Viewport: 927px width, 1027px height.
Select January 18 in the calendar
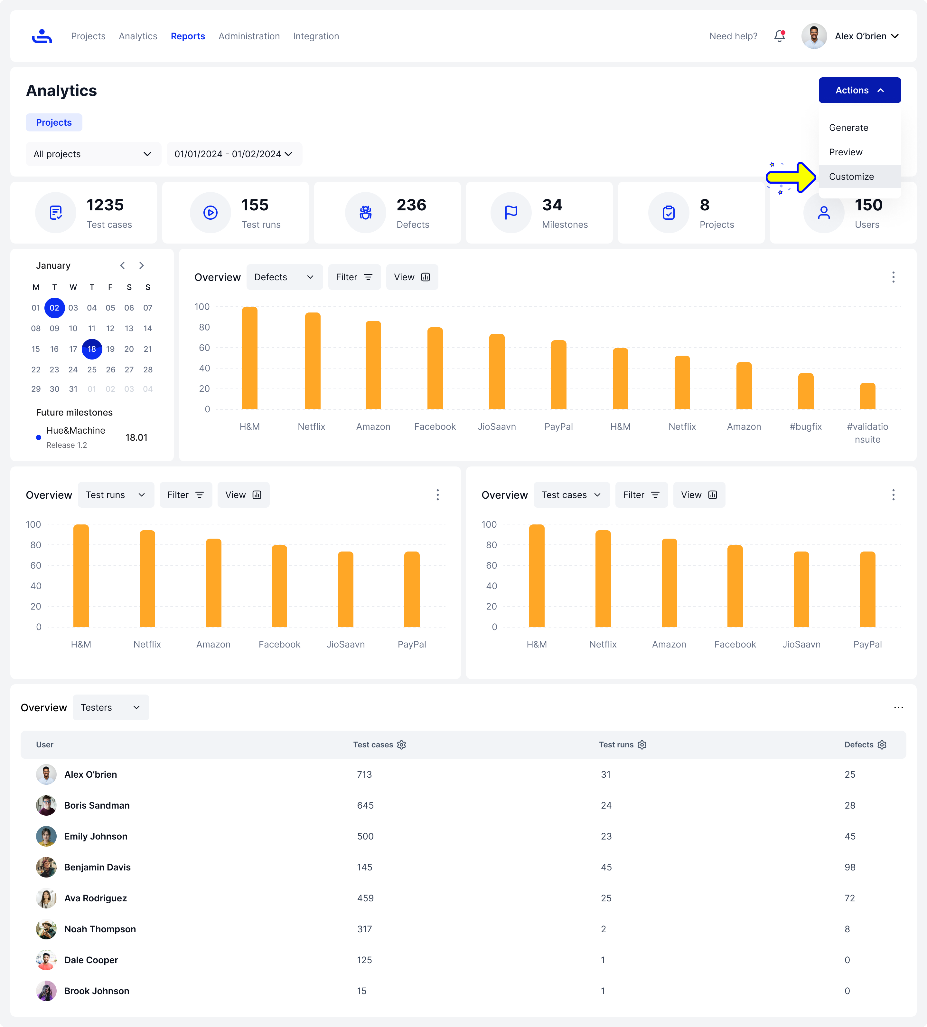pos(92,349)
